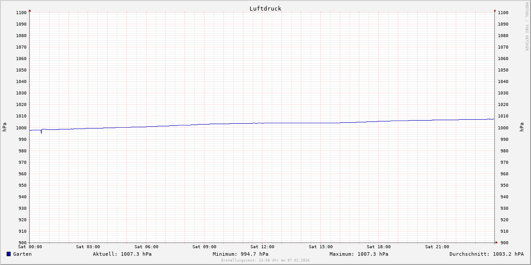
Task: Click the 900 label on left axis
Action: pyautogui.click(x=22, y=242)
